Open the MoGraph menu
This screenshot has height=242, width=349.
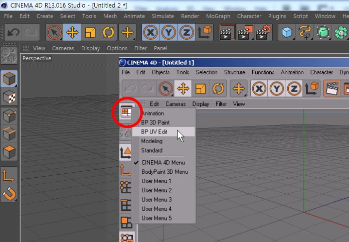coord(218,16)
